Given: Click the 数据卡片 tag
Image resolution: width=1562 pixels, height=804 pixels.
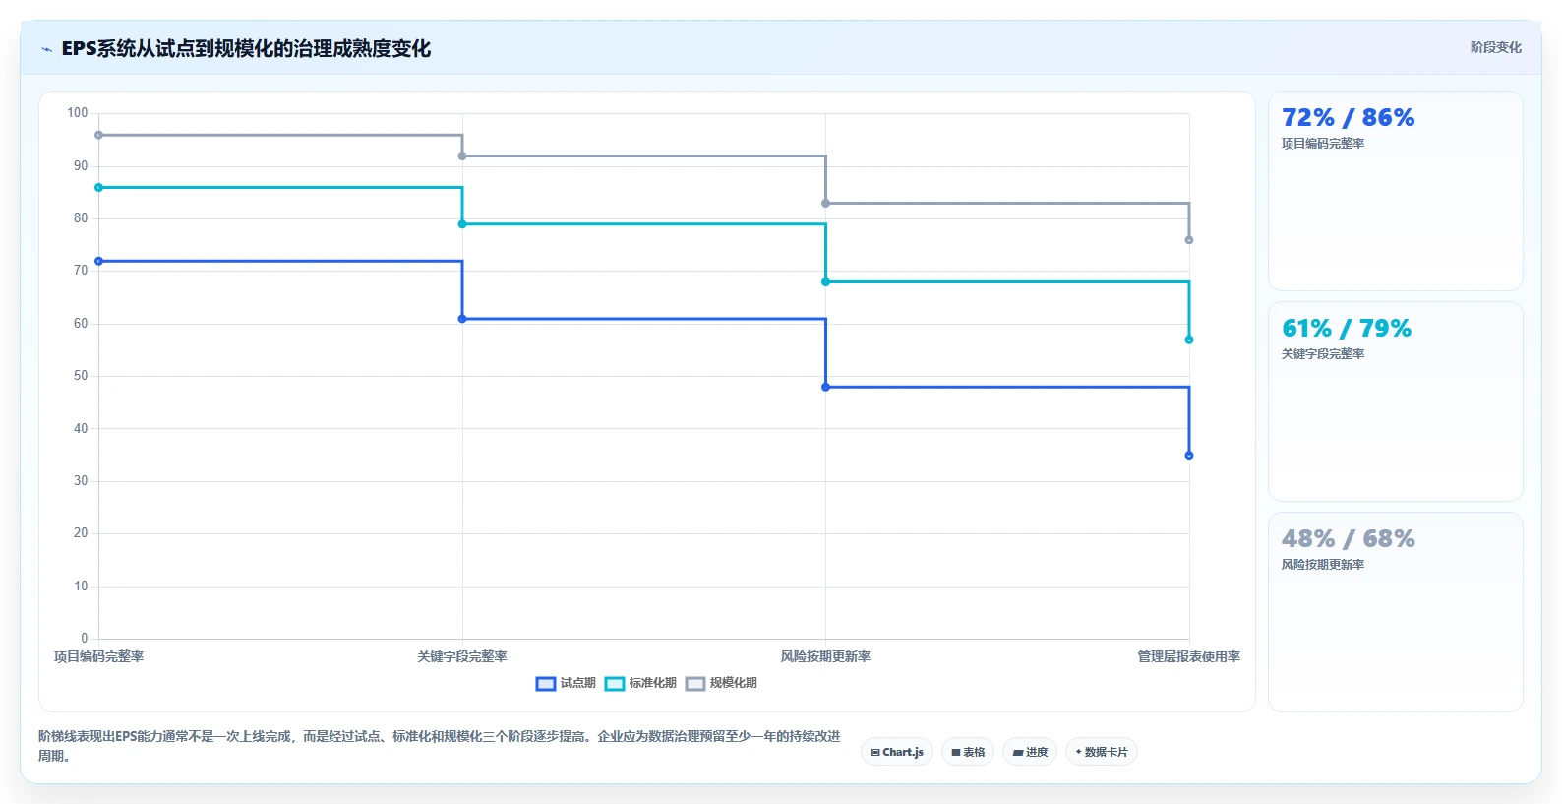Looking at the screenshot, I should (x=1102, y=752).
